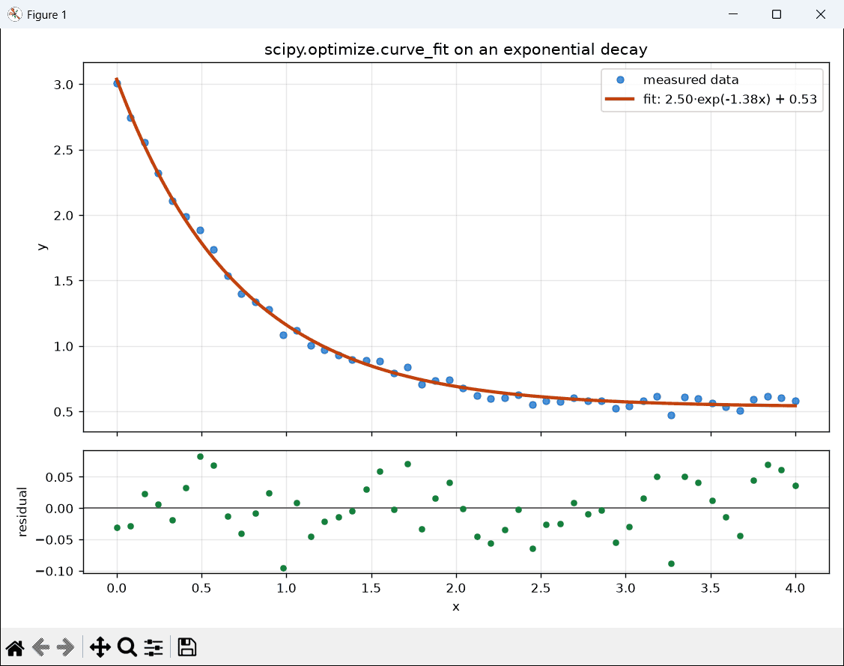Click the 3.0 tick on the y axis
The image size is (844, 666).
pyautogui.click(x=63, y=85)
